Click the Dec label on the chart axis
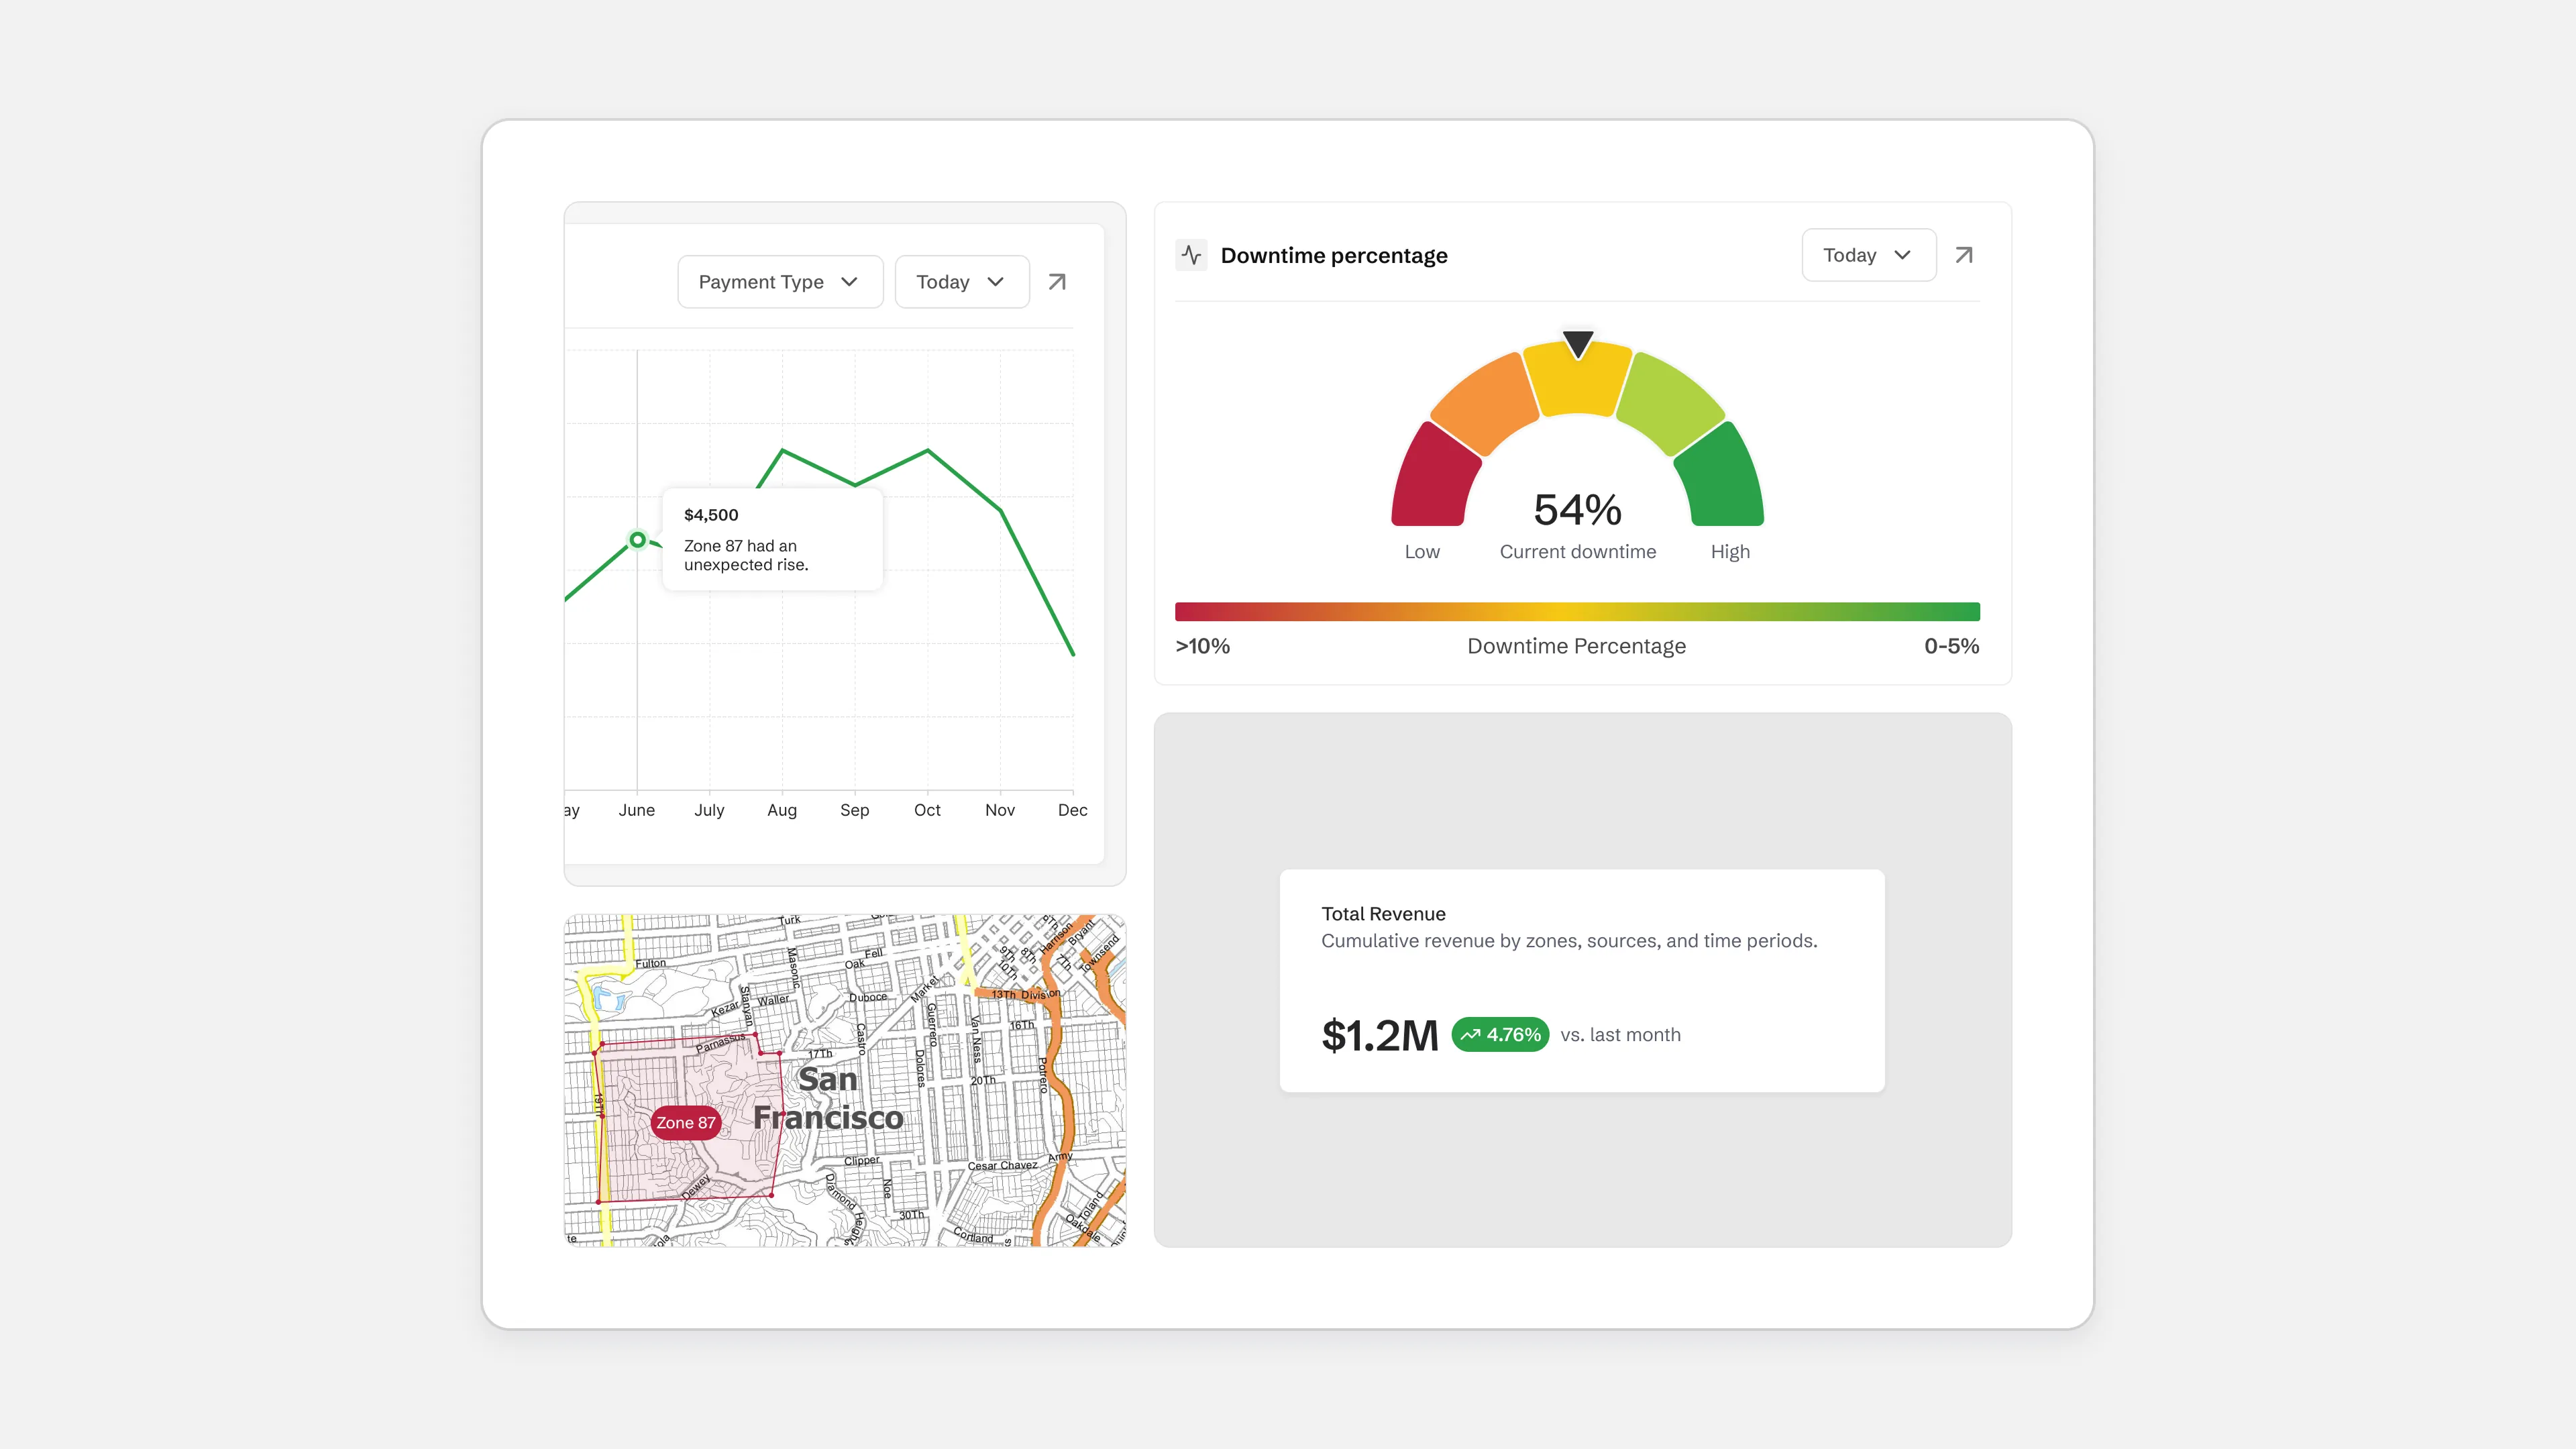2576x1449 pixels. point(1073,810)
